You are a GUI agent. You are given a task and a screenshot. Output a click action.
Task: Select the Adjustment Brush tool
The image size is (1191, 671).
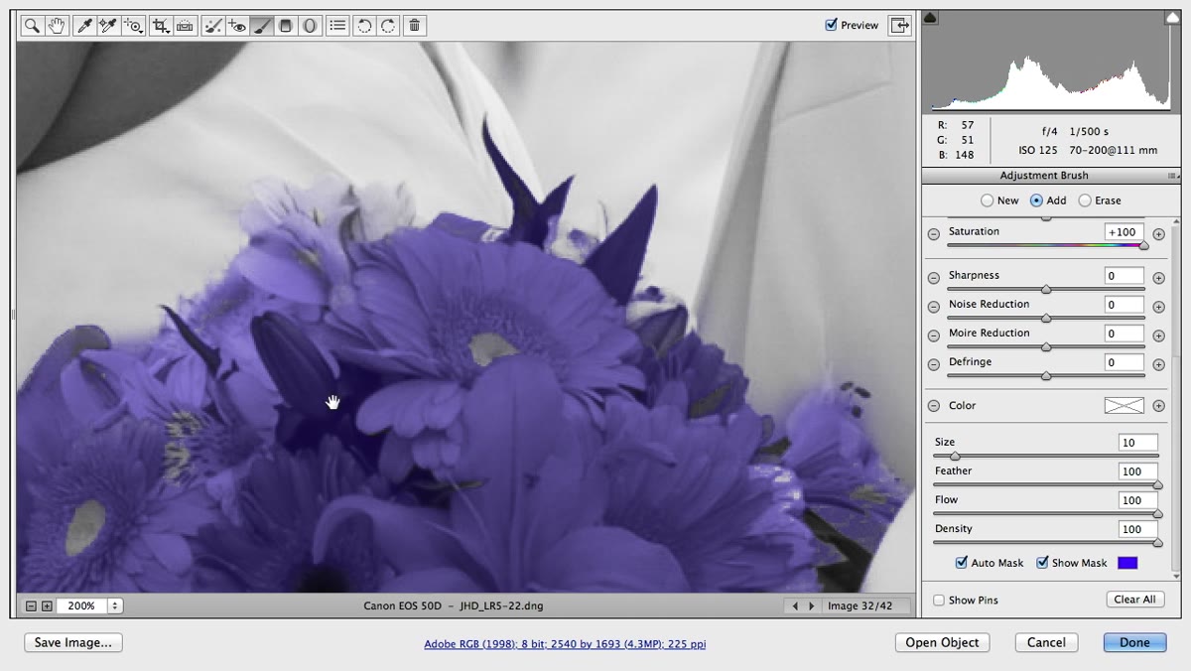coord(261,26)
